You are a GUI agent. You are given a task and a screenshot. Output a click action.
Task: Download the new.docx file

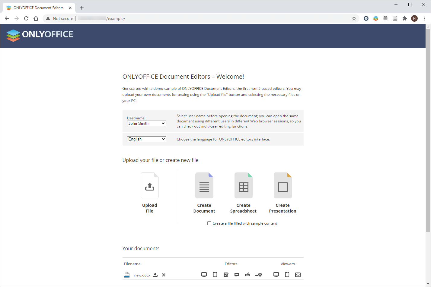point(155,275)
